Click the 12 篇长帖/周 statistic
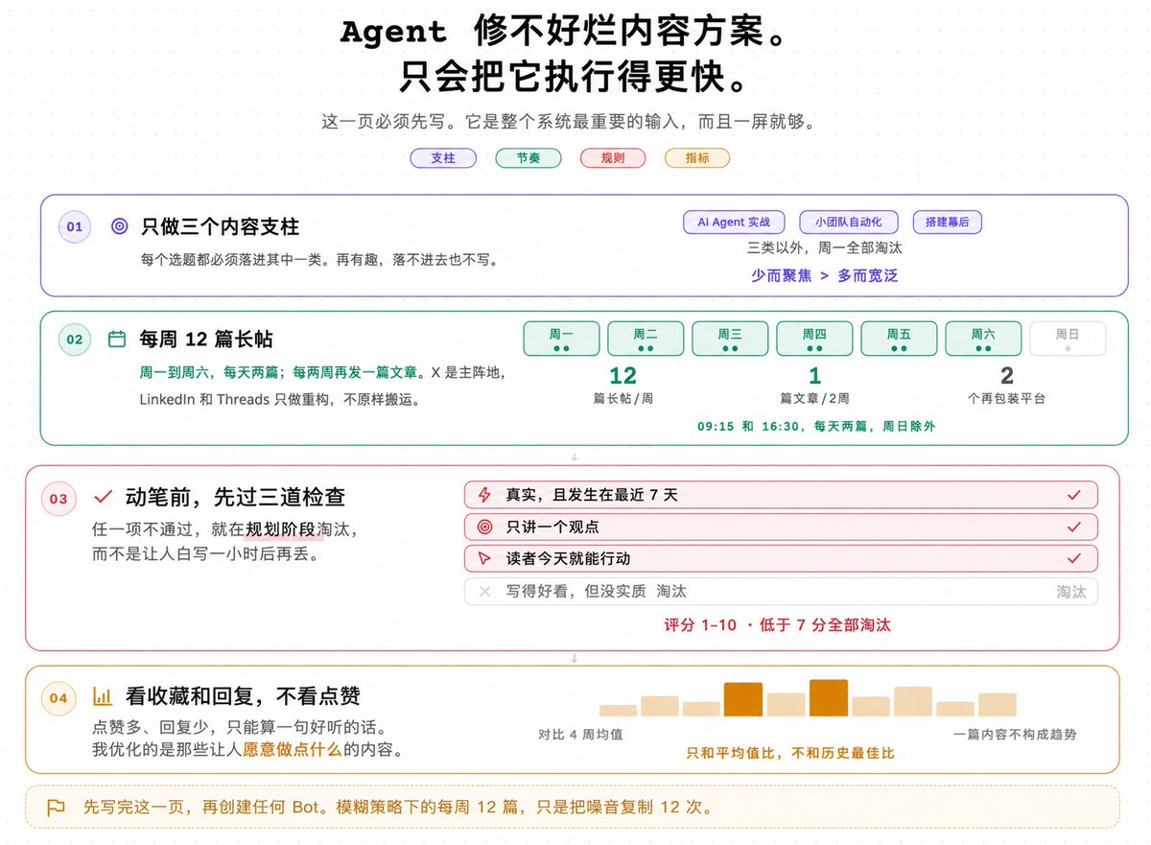The width and height of the screenshot is (1151, 845). (623, 386)
